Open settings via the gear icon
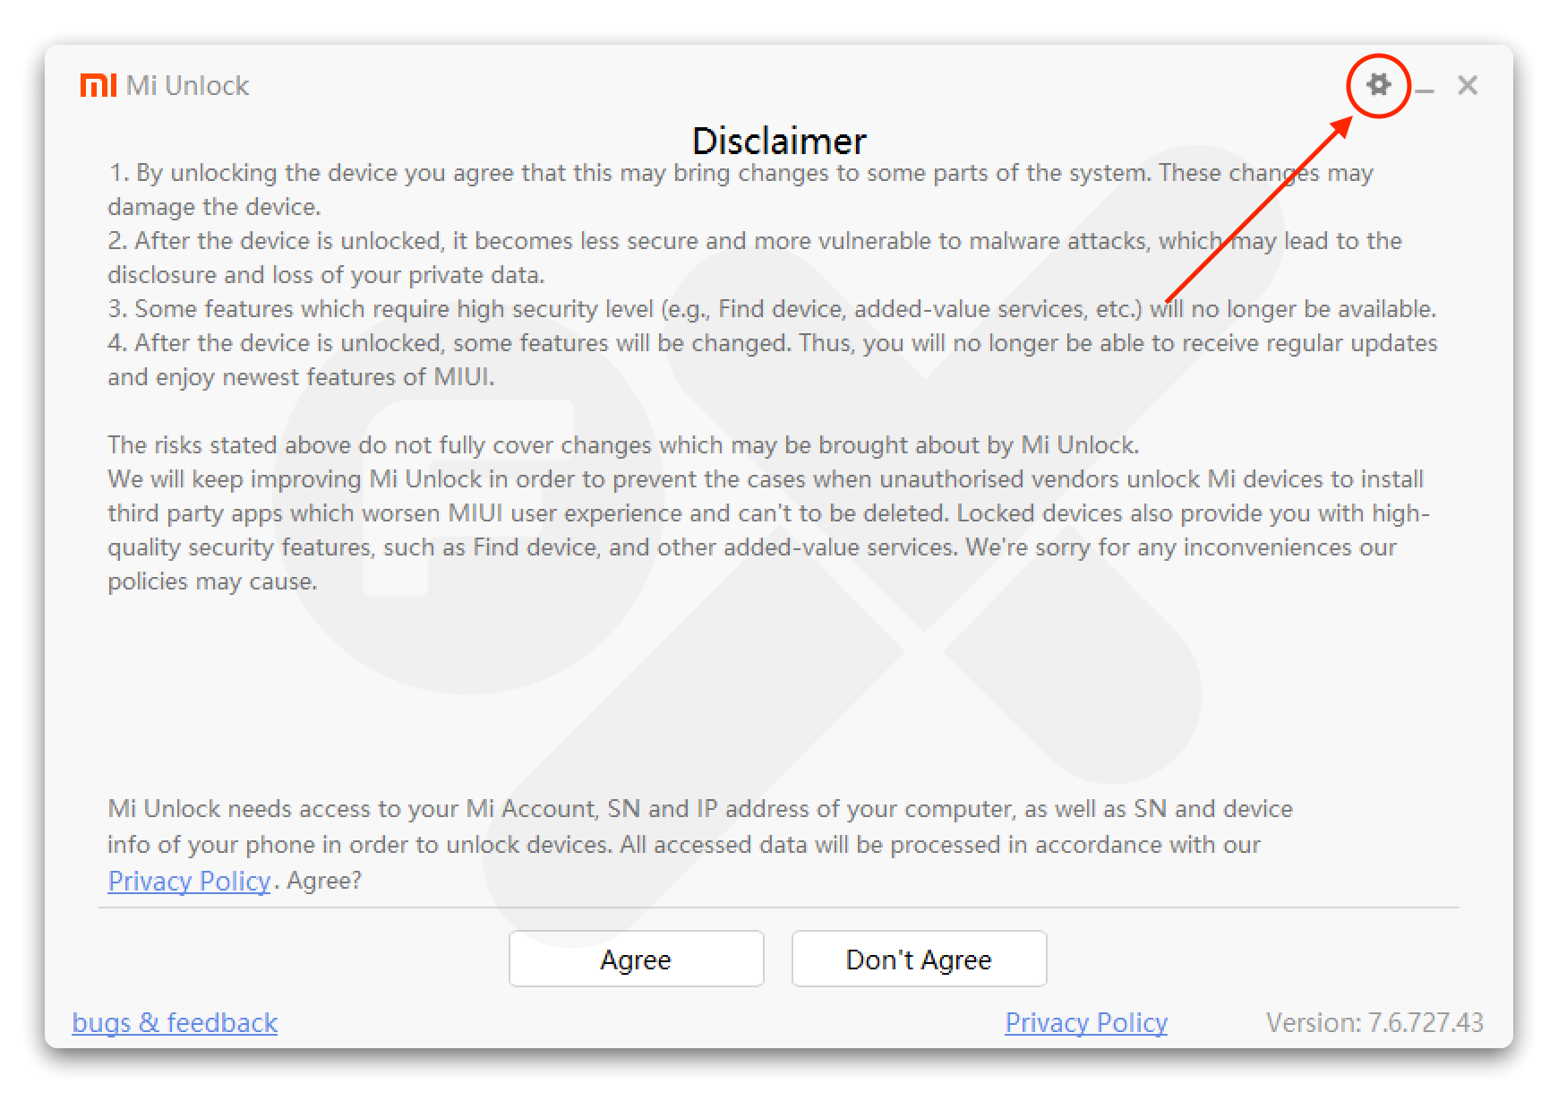The height and width of the screenshot is (1093, 1558). [1378, 85]
